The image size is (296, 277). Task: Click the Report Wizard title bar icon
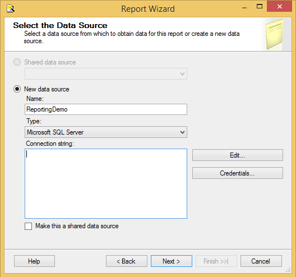coord(11,8)
